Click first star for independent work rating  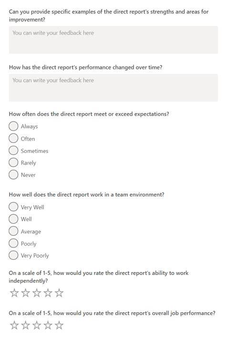(x=14, y=293)
